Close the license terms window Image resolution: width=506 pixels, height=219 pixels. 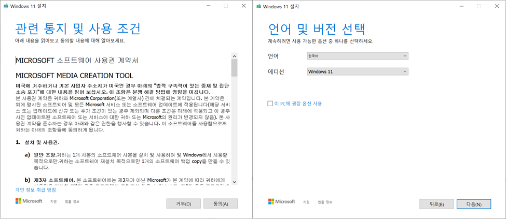[243, 6]
